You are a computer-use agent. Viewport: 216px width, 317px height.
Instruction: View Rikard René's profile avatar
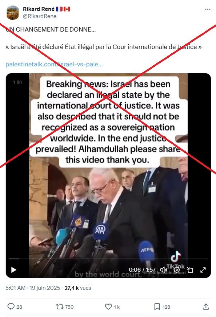click(x=13, y=13)
